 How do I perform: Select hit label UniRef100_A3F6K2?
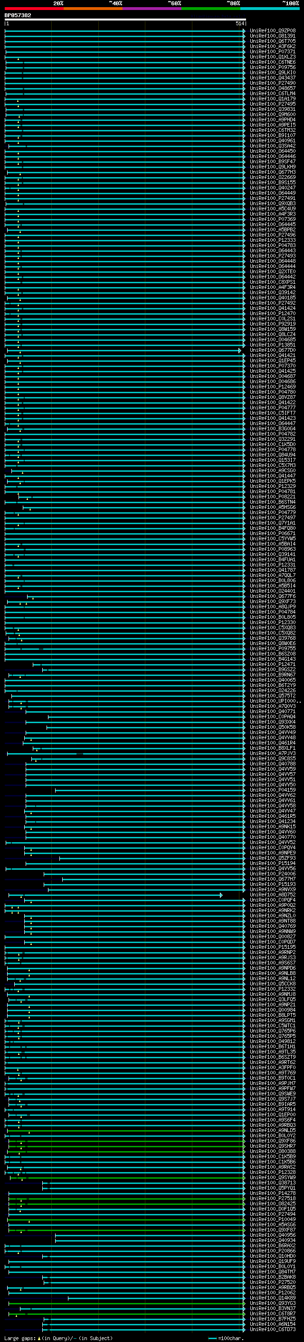(273, 46)
